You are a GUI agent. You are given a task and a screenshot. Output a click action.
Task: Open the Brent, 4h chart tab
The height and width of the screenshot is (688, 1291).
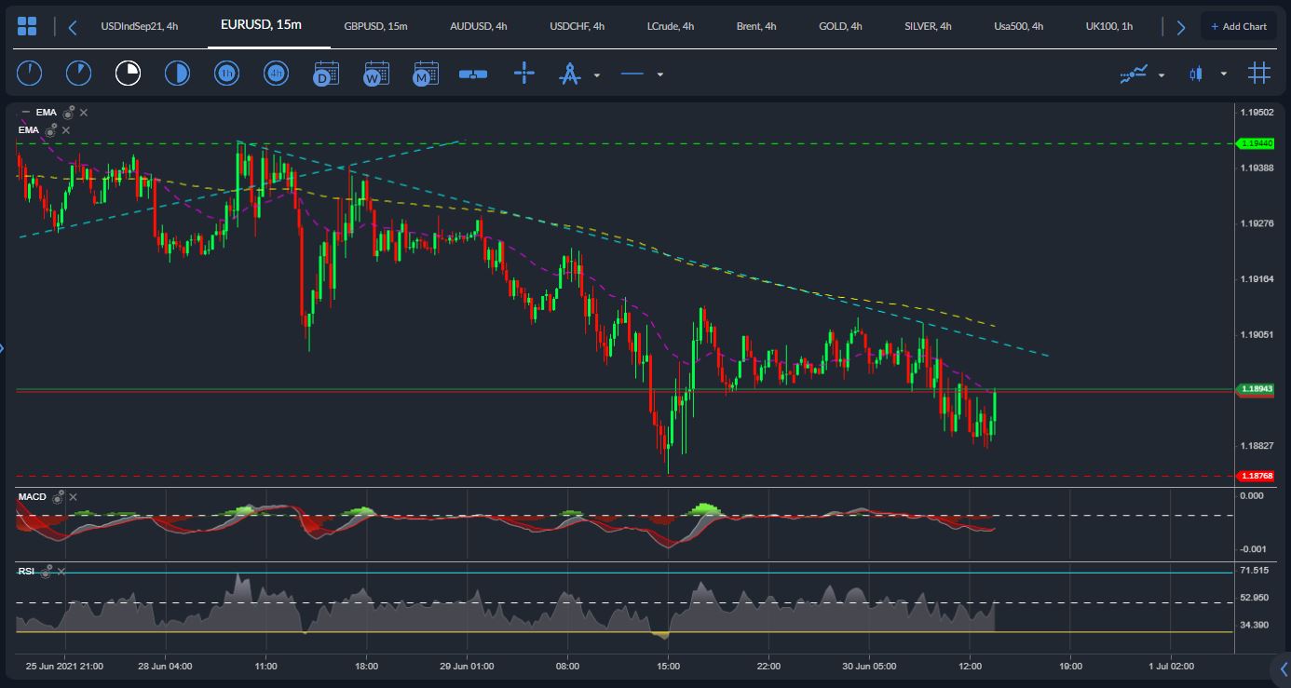756,26
